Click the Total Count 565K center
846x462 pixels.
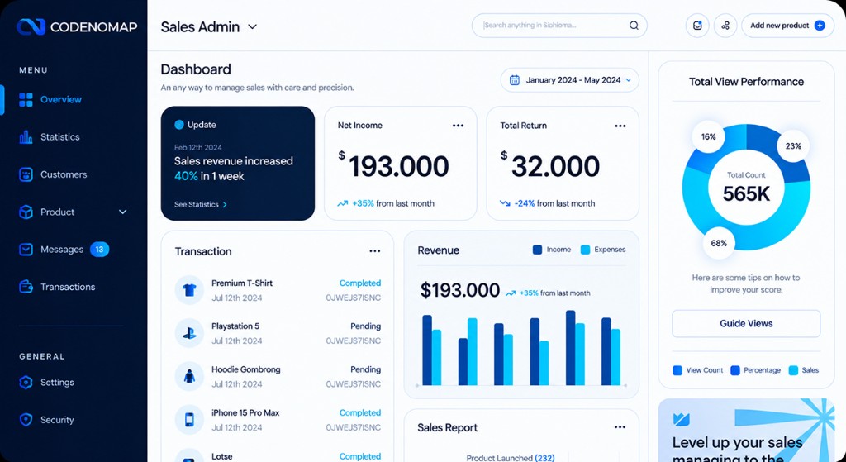(x=746, y=188)
